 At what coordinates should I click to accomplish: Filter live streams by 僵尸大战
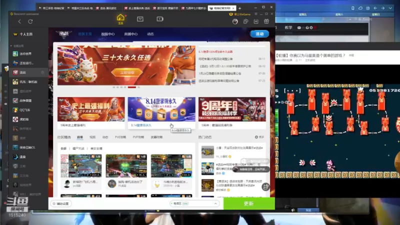(x=78, y=148)
